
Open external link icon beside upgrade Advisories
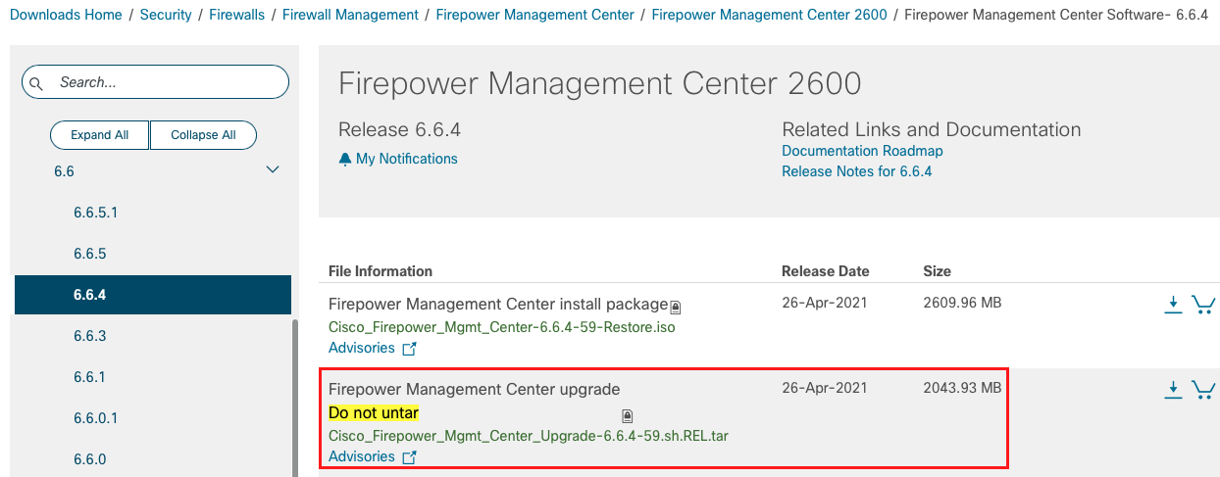coord(410,457)
